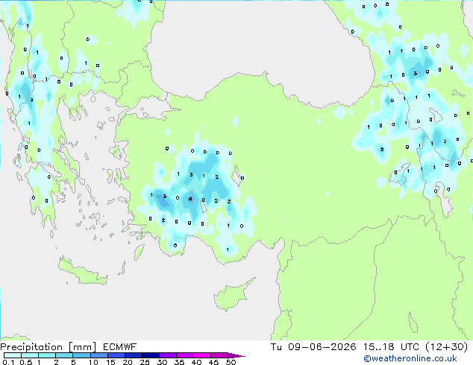Click the '50' legend scale label
The width and height of the screenshot is (473, 365).
(x=231, y=362)
